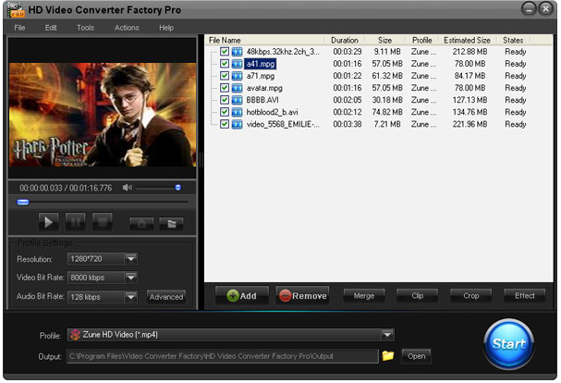Start the conversion with Start button
This screenshot has width=561, height=383.
508,344
